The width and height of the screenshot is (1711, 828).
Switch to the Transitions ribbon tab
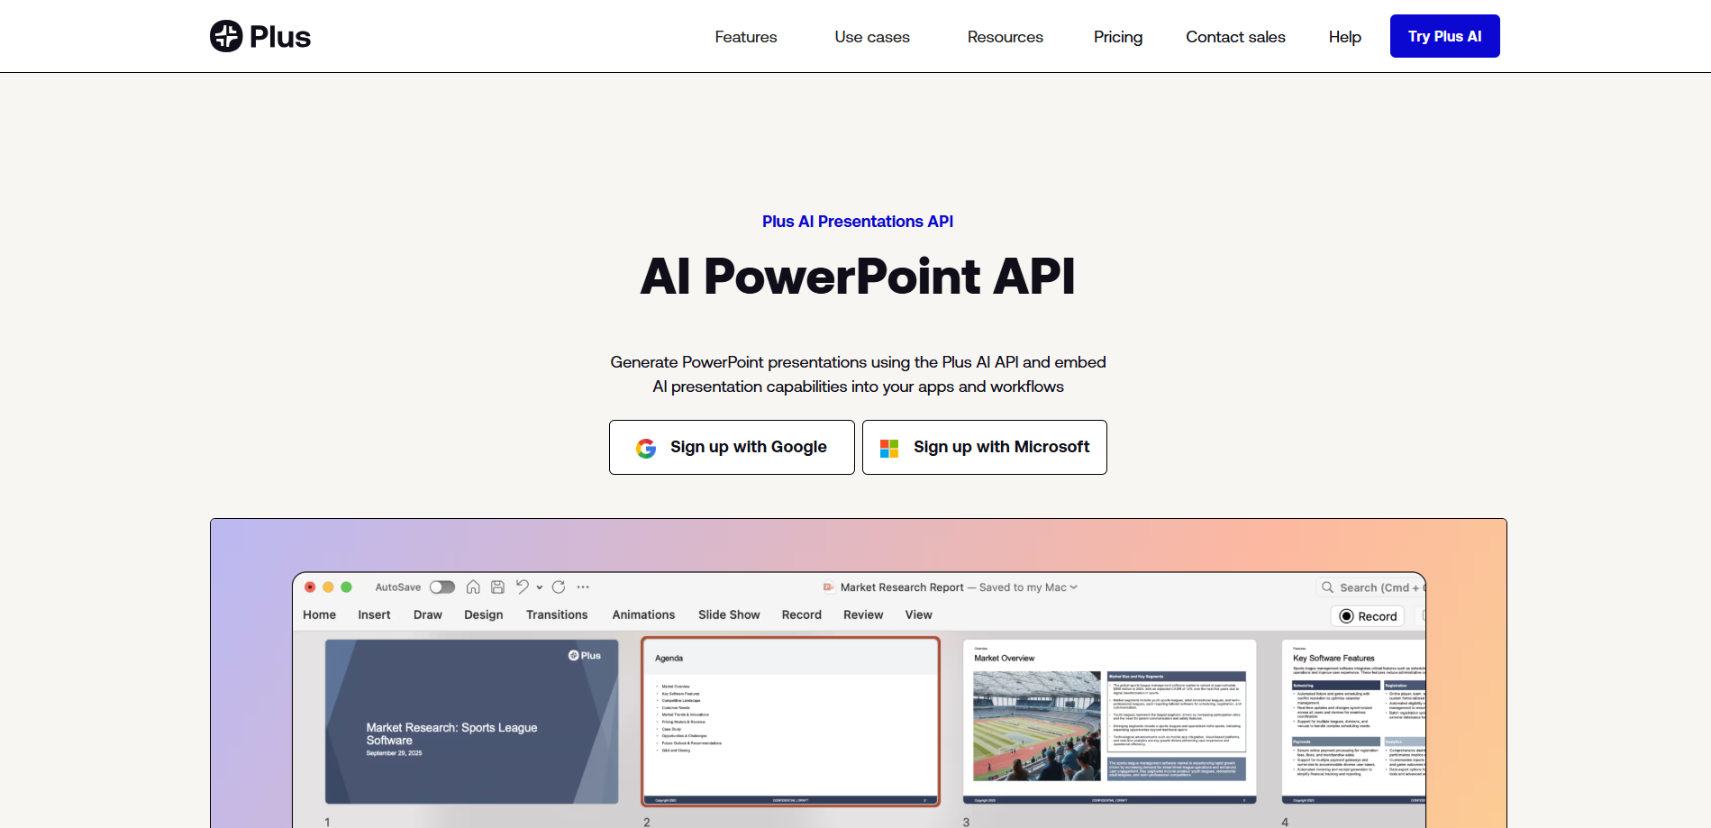point(557,614)
